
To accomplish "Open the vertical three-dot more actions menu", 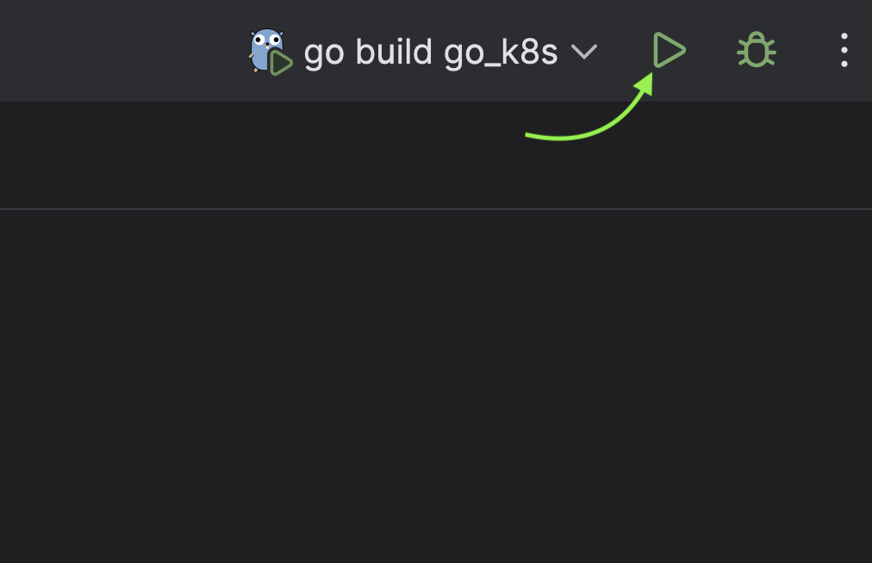I will pyautogui.click(x=844, y=50).
